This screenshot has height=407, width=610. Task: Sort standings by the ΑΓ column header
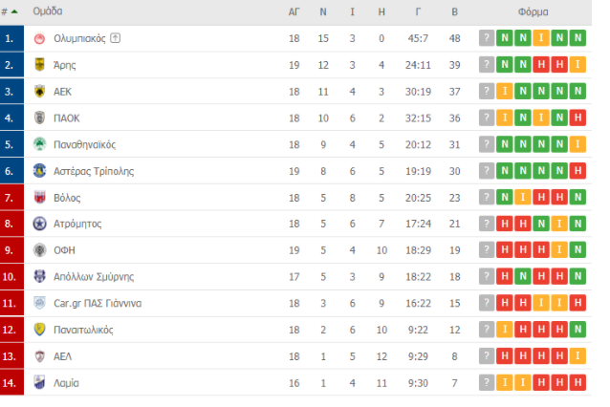[294, 12]
